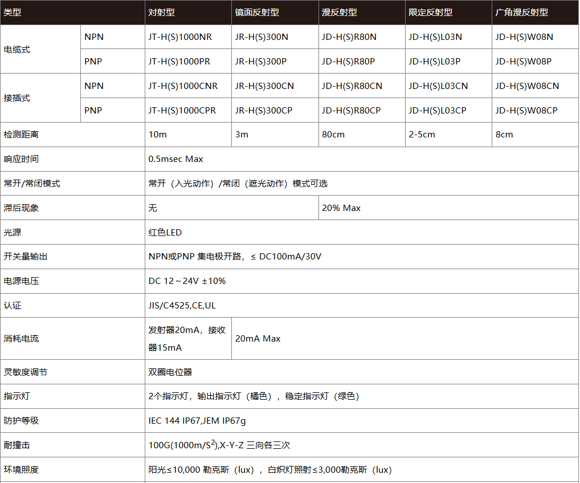Image resolution: width=580 pixels, height=483 pixels.
Task: Click the 电缆式 row label
Action: pyautogui.click(x=17, y=49)
